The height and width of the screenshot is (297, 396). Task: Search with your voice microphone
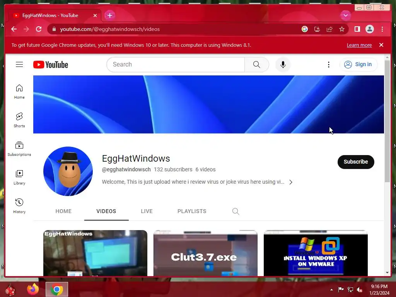point(283,65)
